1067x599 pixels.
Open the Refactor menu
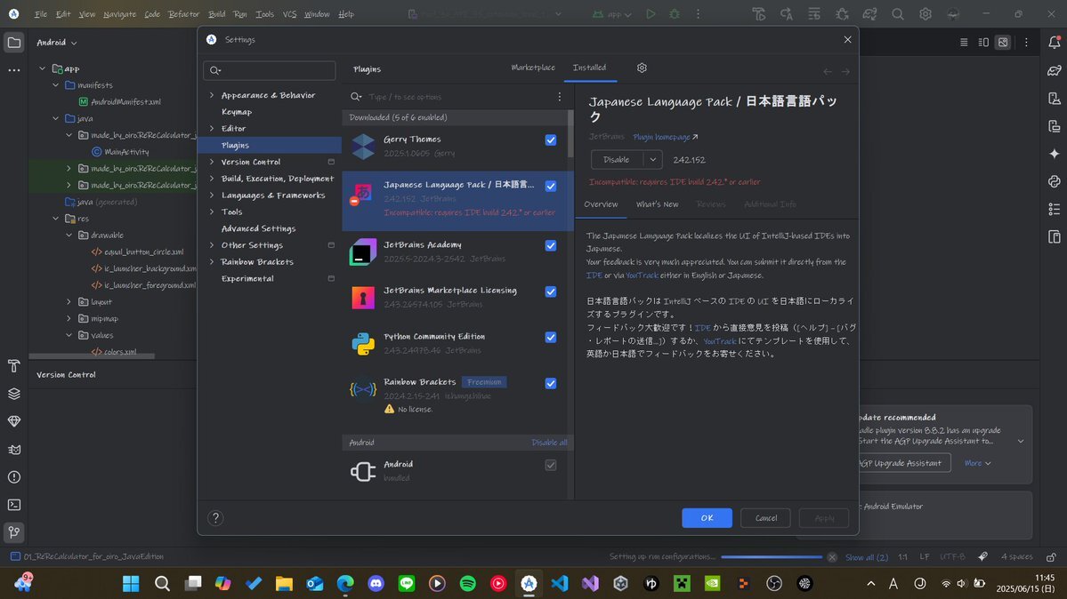click(x=183, y=13)
